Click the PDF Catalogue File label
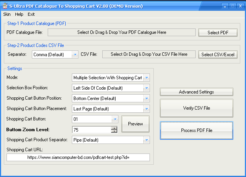246x177 pixels. click(x=25, y=32)
